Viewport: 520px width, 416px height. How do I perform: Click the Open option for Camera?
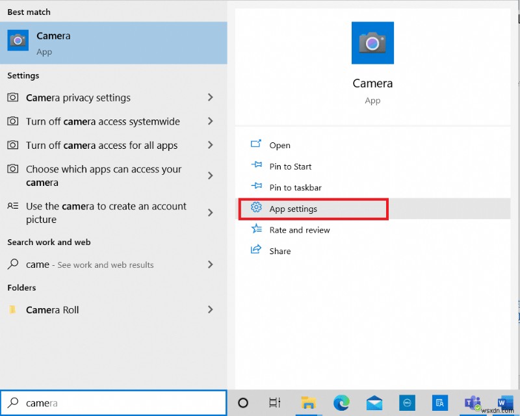point(279,144)
